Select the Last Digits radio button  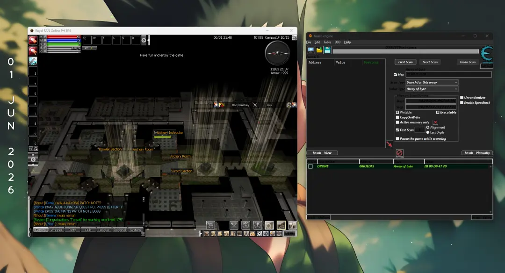[x=428, y=132]
